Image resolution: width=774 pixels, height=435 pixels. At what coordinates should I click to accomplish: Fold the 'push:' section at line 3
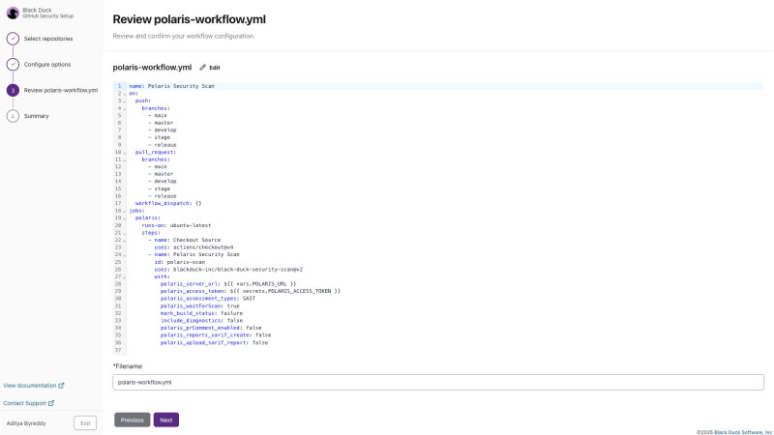point(124,101)
